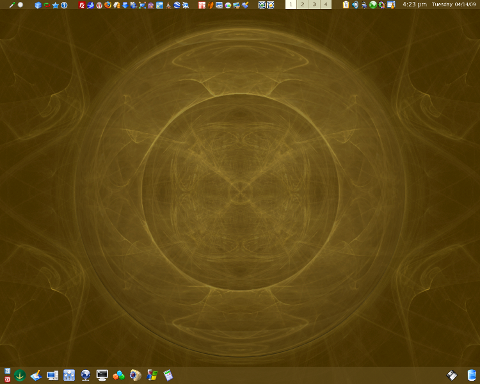480x384 pixels.
Task: Click the blue padlock tray icon
Action: click(x=364, y=5)
